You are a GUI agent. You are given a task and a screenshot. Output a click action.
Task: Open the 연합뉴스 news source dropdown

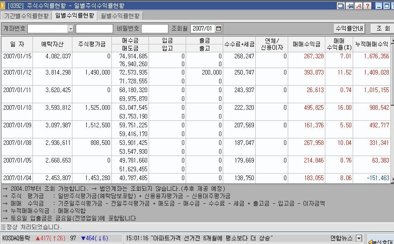359,238
